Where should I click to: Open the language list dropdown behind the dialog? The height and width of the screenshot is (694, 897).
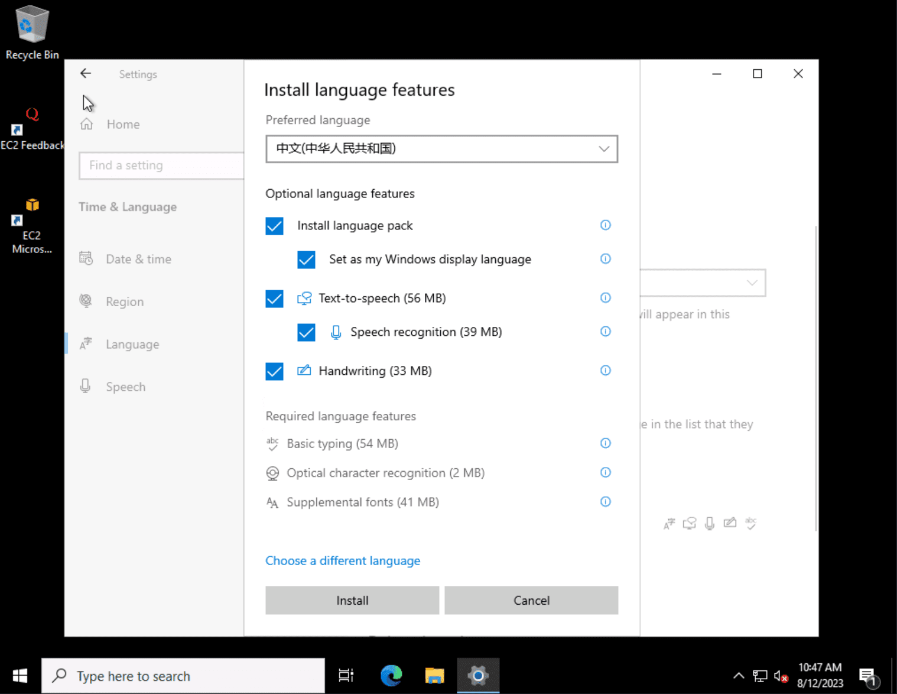[x=752, y=283]
